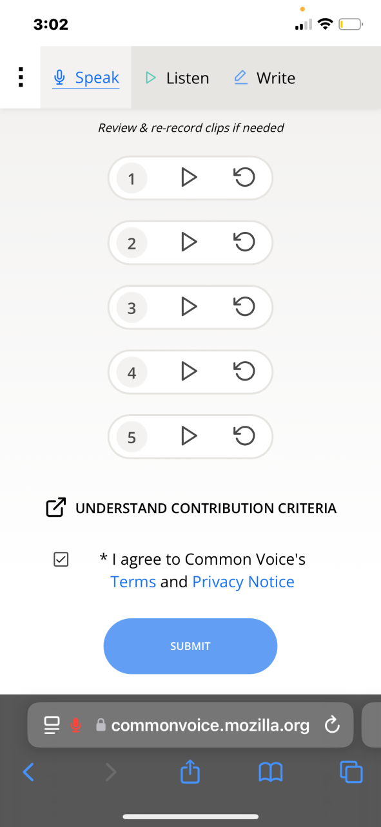Switch to the Write tab
Image resolution: width=381 pixels, height=827 pixels.
click(x=265, y=78)
